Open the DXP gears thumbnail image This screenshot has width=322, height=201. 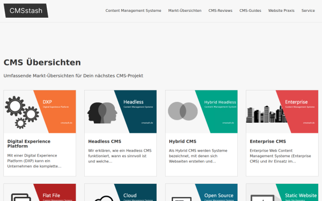click(40, 111)
